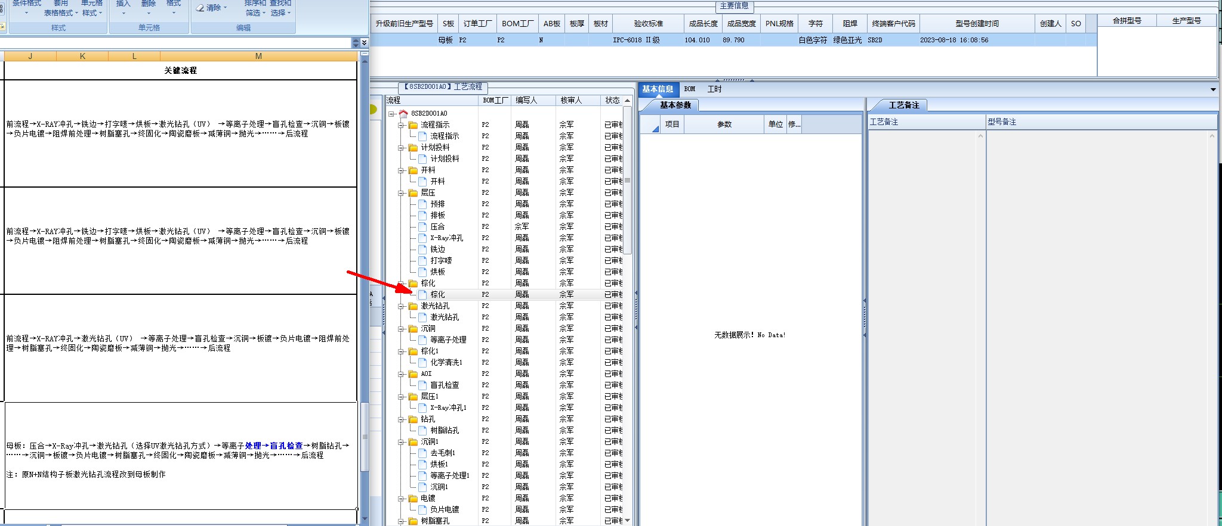This screenshot has width=1222, height=526.
Task: Select the 激光钻孔 step document row
Action: [x=504, y=317]
